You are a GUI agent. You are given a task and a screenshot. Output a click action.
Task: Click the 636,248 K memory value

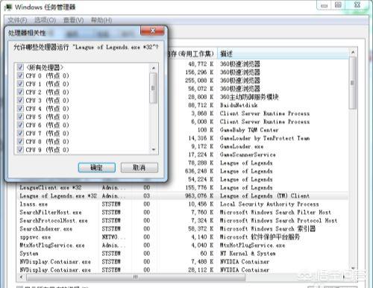pyautogui.click(x=199, y=171)
